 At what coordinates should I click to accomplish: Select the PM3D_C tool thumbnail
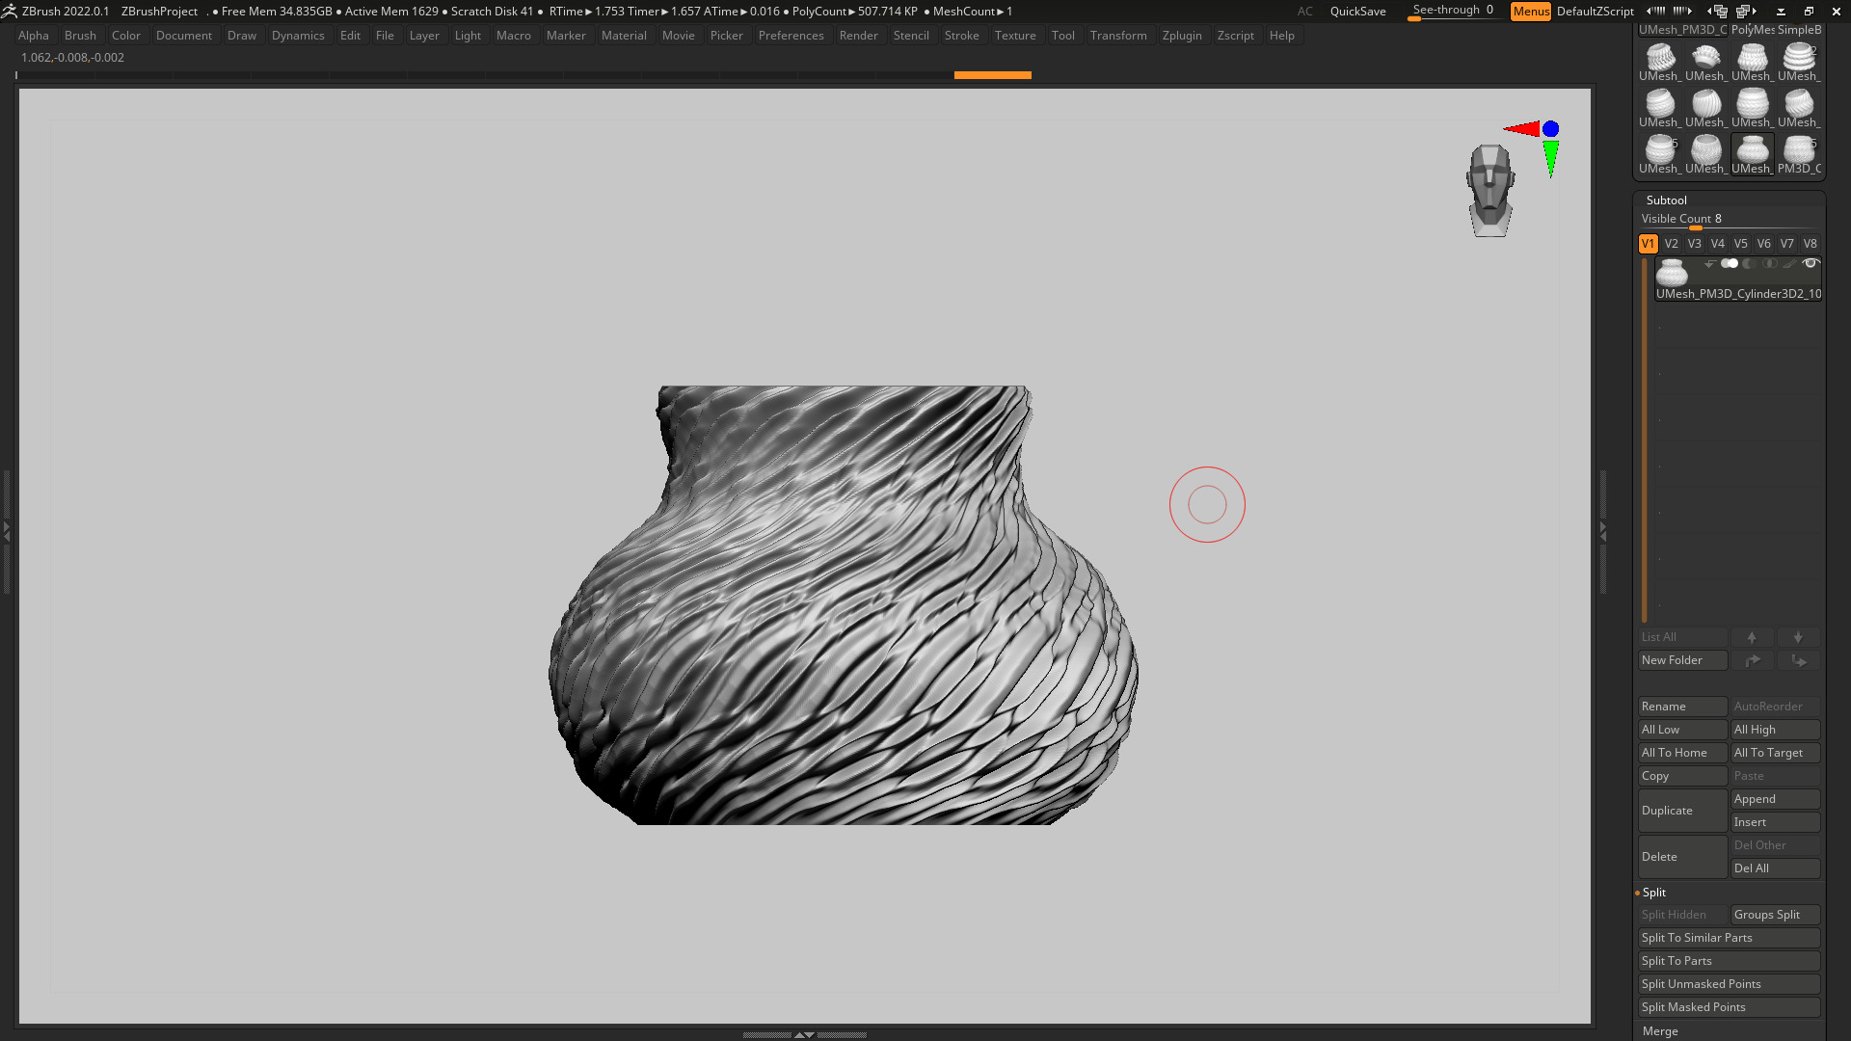point(1799,154)
